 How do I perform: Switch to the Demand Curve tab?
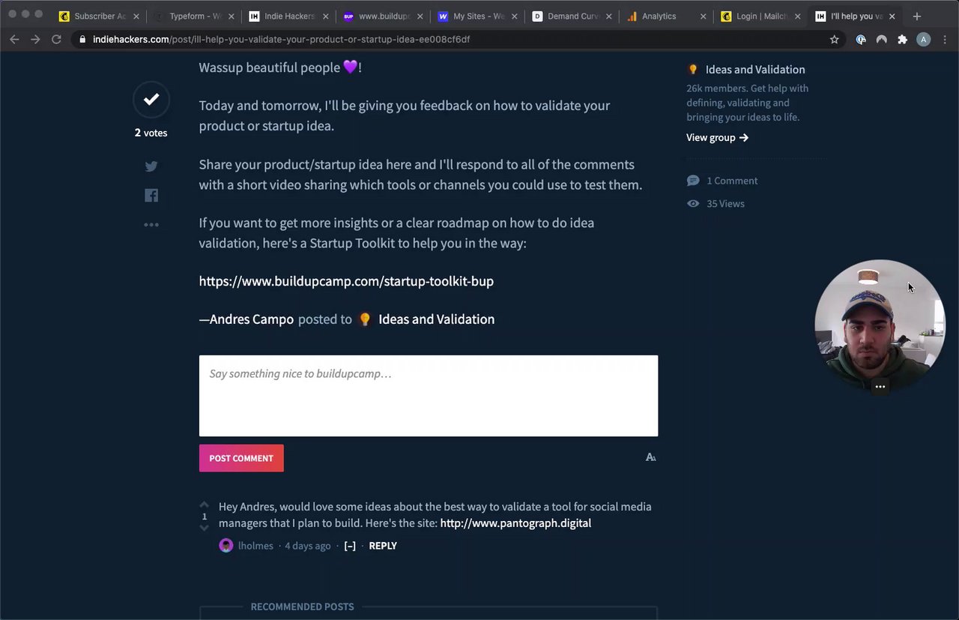coord(572,16)
